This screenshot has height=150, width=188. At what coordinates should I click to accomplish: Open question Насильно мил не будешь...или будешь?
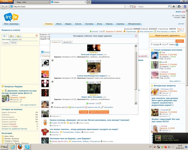(x=70, y=139)
